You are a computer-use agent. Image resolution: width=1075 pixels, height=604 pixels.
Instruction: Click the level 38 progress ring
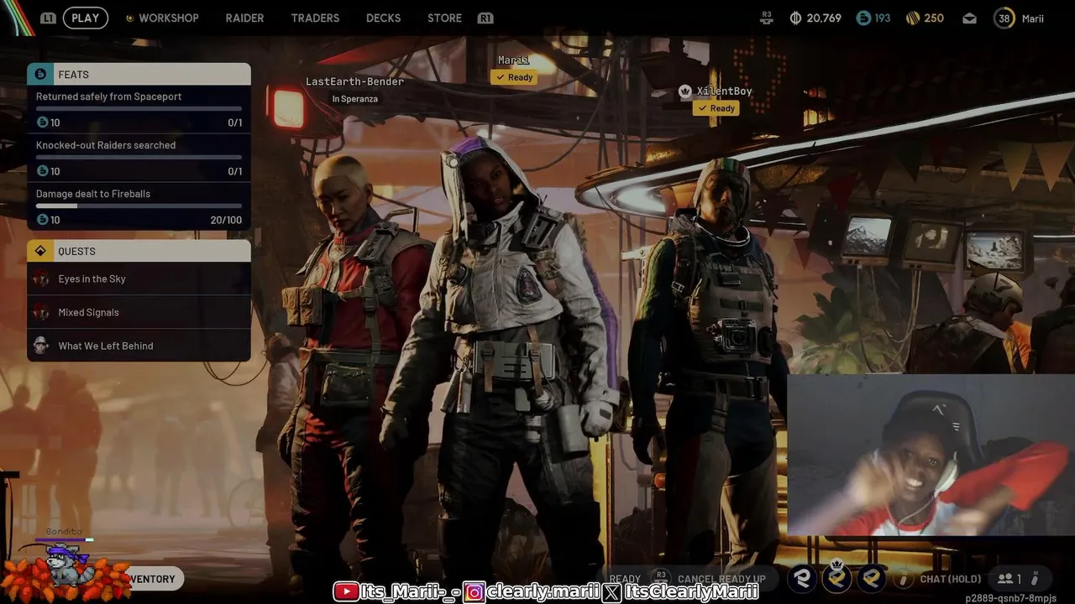[x=1004, y=18]
